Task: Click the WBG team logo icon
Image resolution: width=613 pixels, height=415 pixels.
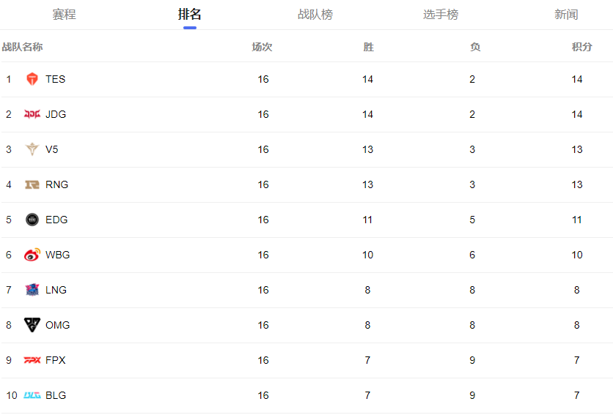Action: (x=32, y=255)
